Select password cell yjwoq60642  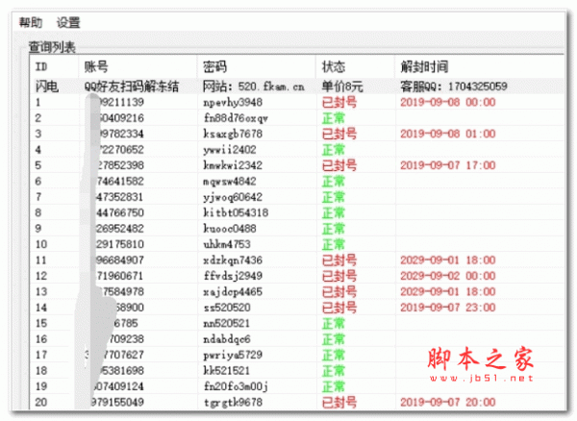(233, 197)
